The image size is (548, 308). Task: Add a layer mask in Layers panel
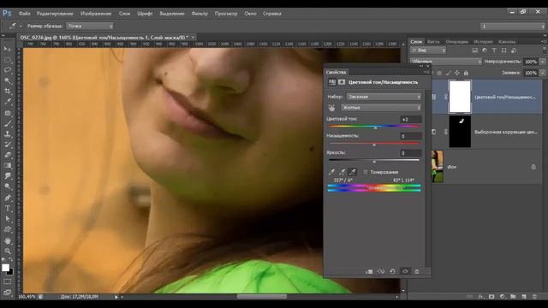pyautogui.click(x=491, y=297)
